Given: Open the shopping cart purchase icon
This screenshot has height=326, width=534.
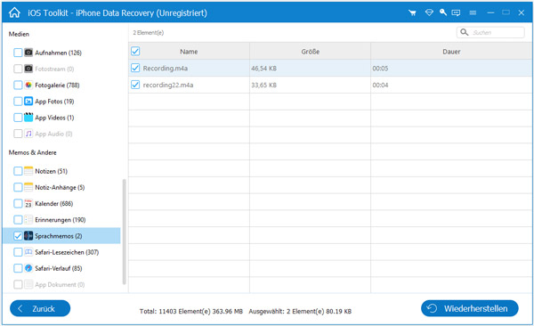Looking at the screenshot, I should pos(412,13).
